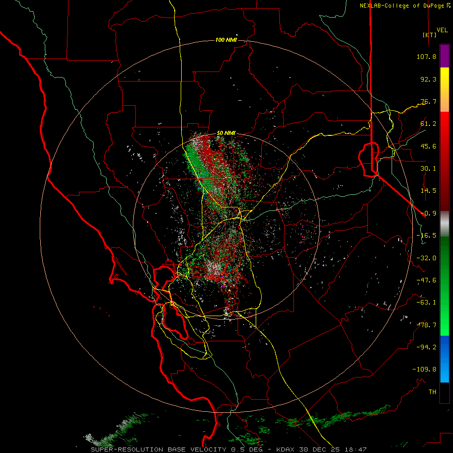The height and width of the screenshot is (453, 453).
Task: Click the 50 NMI range ring label
Action: coord(226,133)
